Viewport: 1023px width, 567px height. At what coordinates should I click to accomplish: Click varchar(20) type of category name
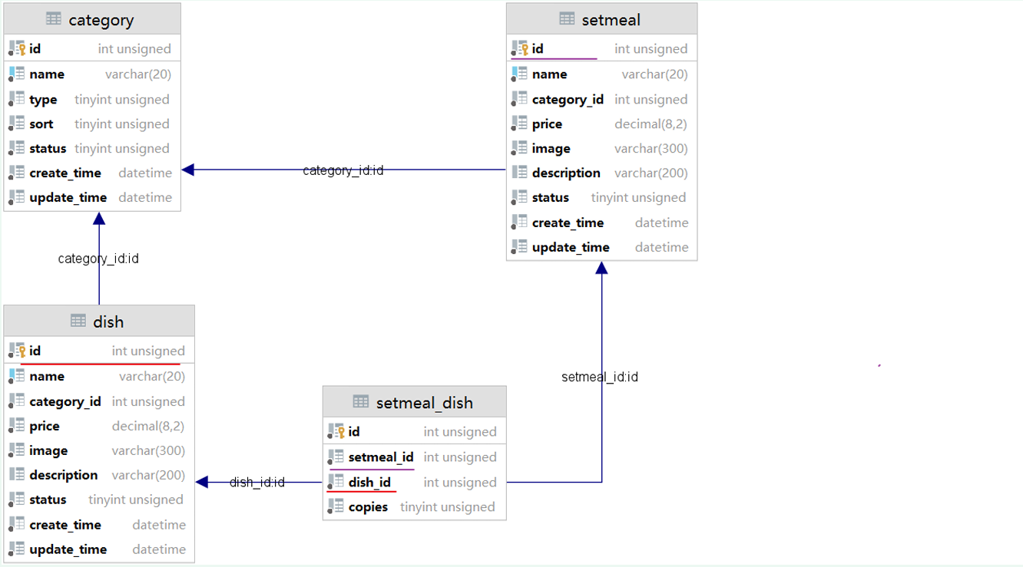point(138,74)
